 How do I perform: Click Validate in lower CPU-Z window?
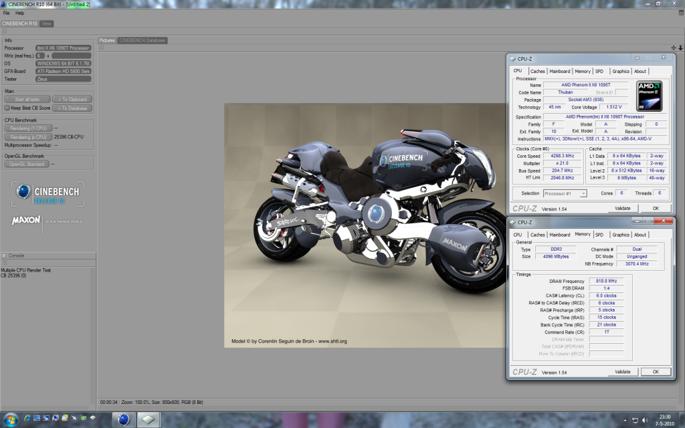623,372
